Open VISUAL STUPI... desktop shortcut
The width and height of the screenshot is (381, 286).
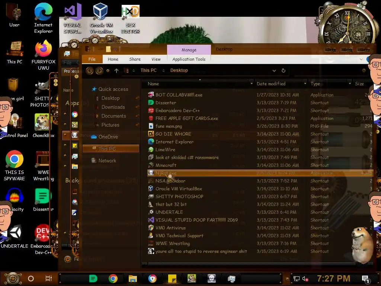[73, 18]
